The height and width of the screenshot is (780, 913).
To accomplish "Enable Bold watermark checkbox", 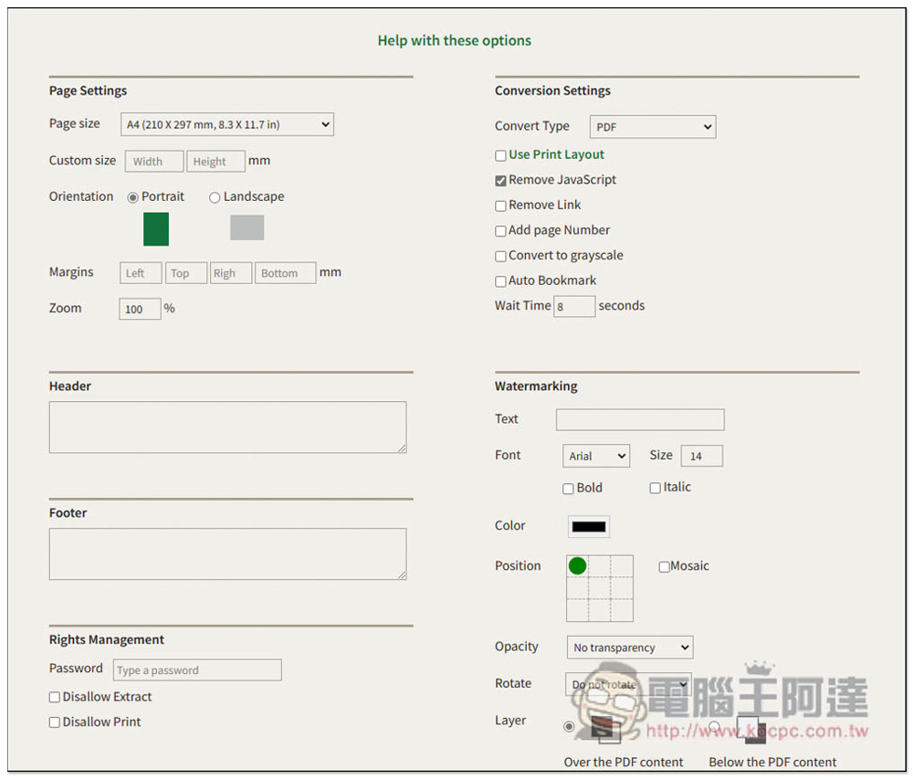I will tap(568, 489).
